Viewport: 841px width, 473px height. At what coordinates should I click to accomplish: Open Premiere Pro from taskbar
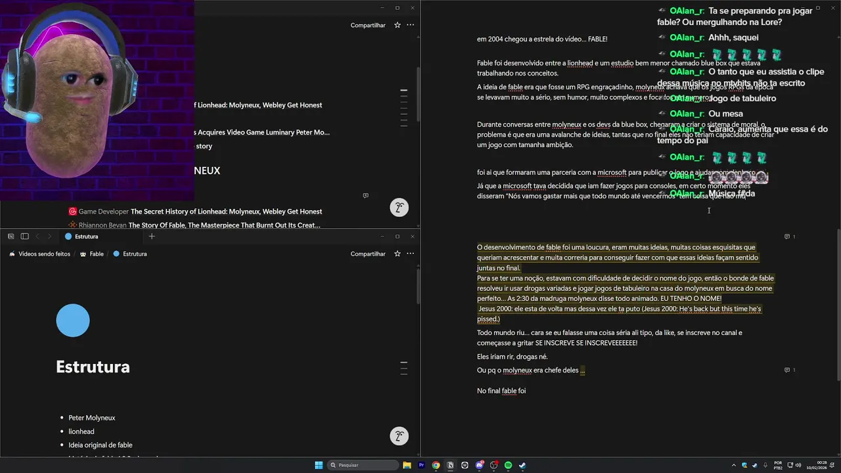pyautogui.click(x=421, y=465)
